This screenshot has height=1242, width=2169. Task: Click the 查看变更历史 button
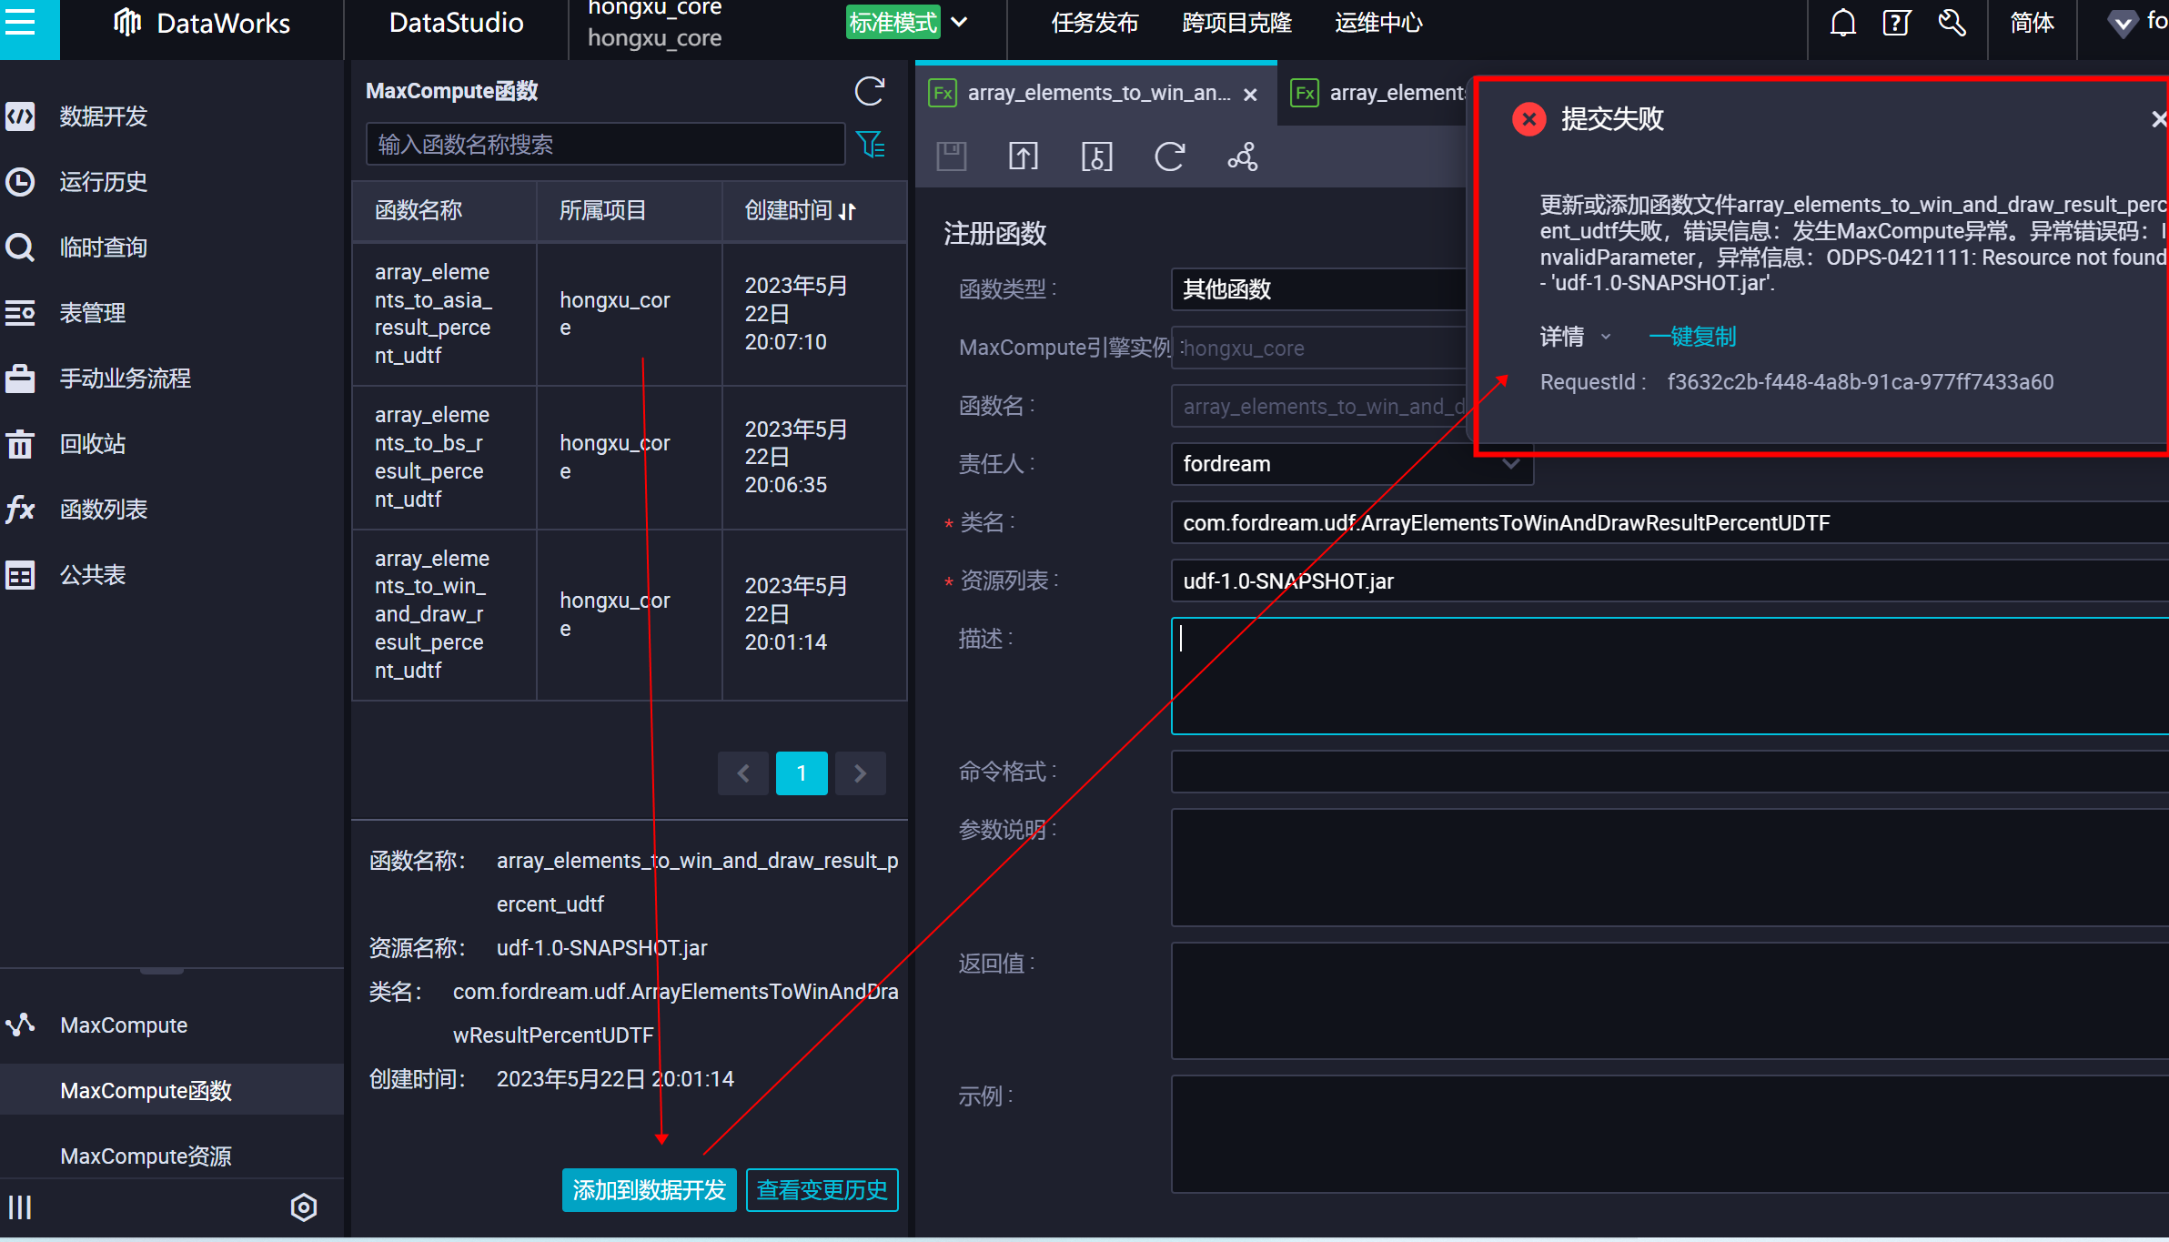(822, 1190)
